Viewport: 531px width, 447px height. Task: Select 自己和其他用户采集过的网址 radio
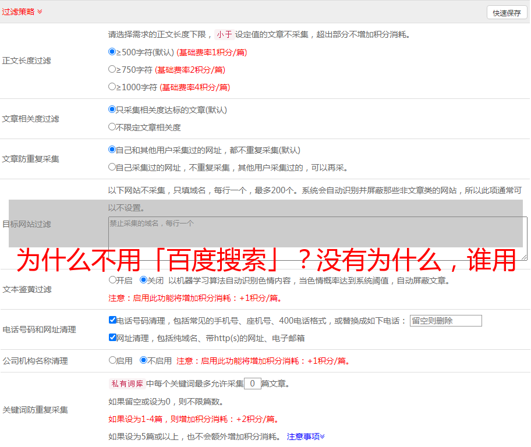point(112,150)
